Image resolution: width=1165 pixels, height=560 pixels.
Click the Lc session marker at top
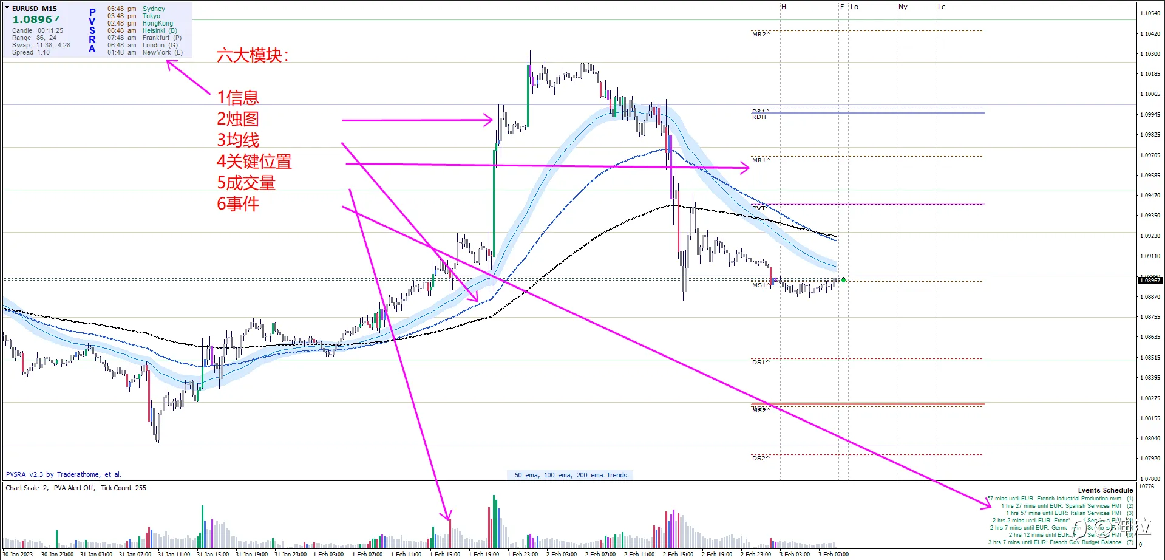click(x=942, y=7)
